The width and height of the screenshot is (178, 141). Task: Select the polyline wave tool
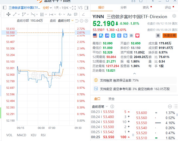tap(33, 14)
